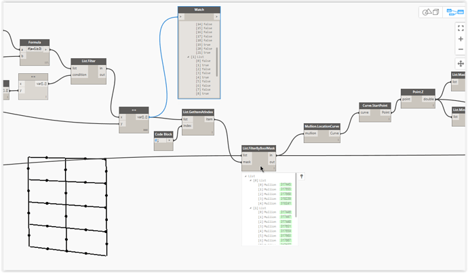Pin the List.FilterByBoolMask preview bubble

(x=301, y=176)
